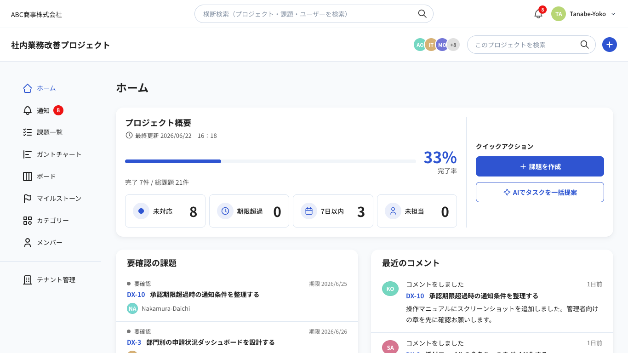
Task: Open the 期限超過 0 stat card
Action: (x=249, y=211)
